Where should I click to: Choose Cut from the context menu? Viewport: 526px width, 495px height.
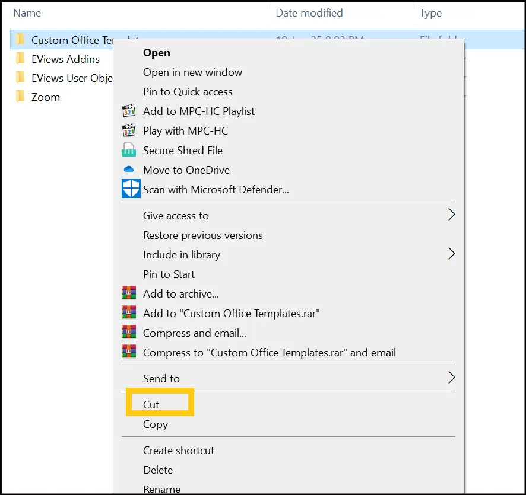click(151, 404)
